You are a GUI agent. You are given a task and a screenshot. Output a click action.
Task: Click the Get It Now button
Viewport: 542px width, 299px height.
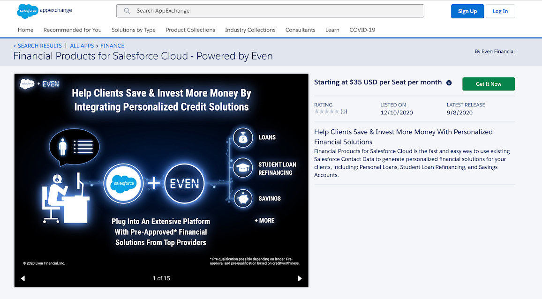pos(489,84)
